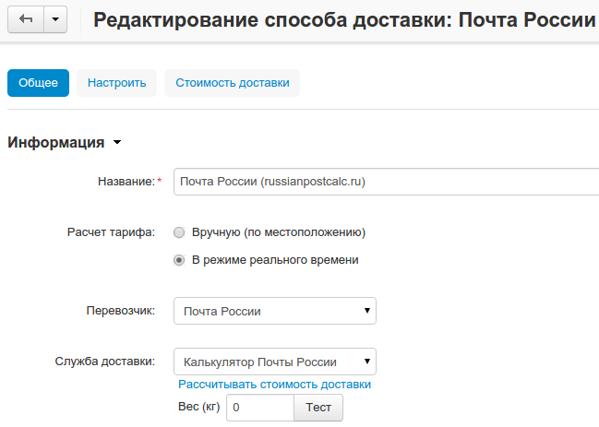Click the page title Редактирование способа доставки

coord(344,20)
